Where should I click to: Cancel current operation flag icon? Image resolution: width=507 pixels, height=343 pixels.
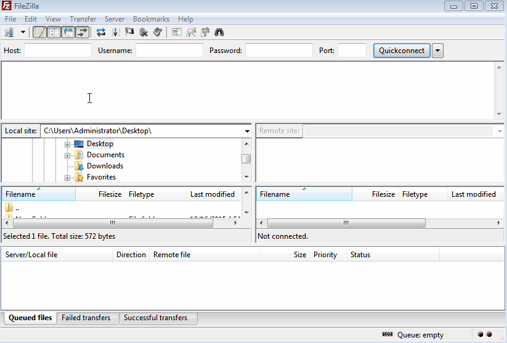point(129,32)
